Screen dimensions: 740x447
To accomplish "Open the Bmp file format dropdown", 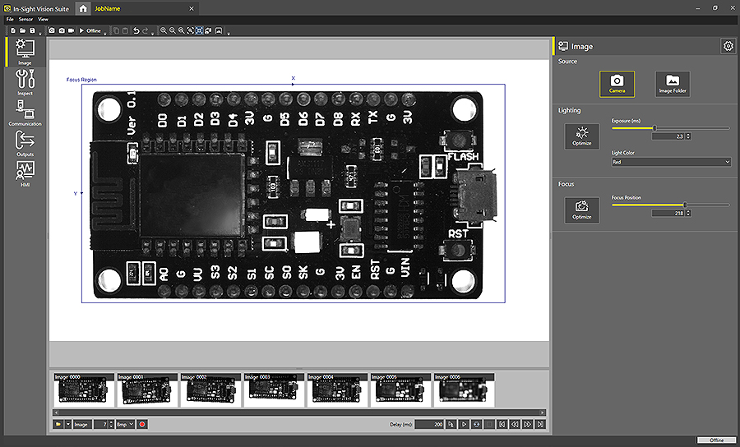I will click(125, 424).
